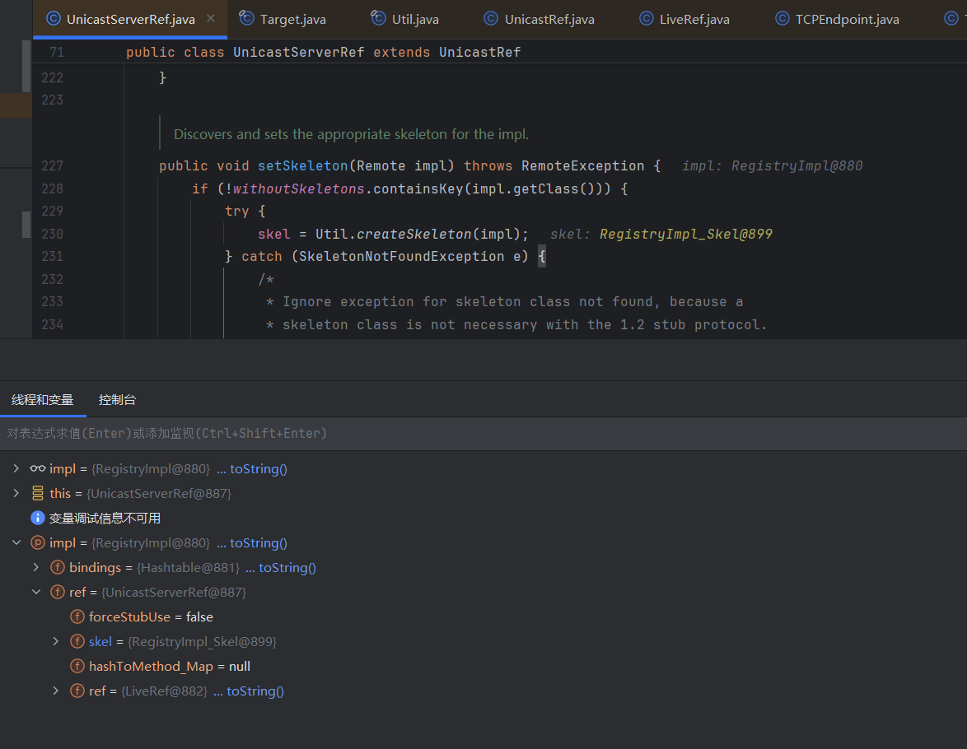Screen dimensions: 967x749
Task: Click the info icon beside 变量调试信息不可用
Action: pos(38,519)
